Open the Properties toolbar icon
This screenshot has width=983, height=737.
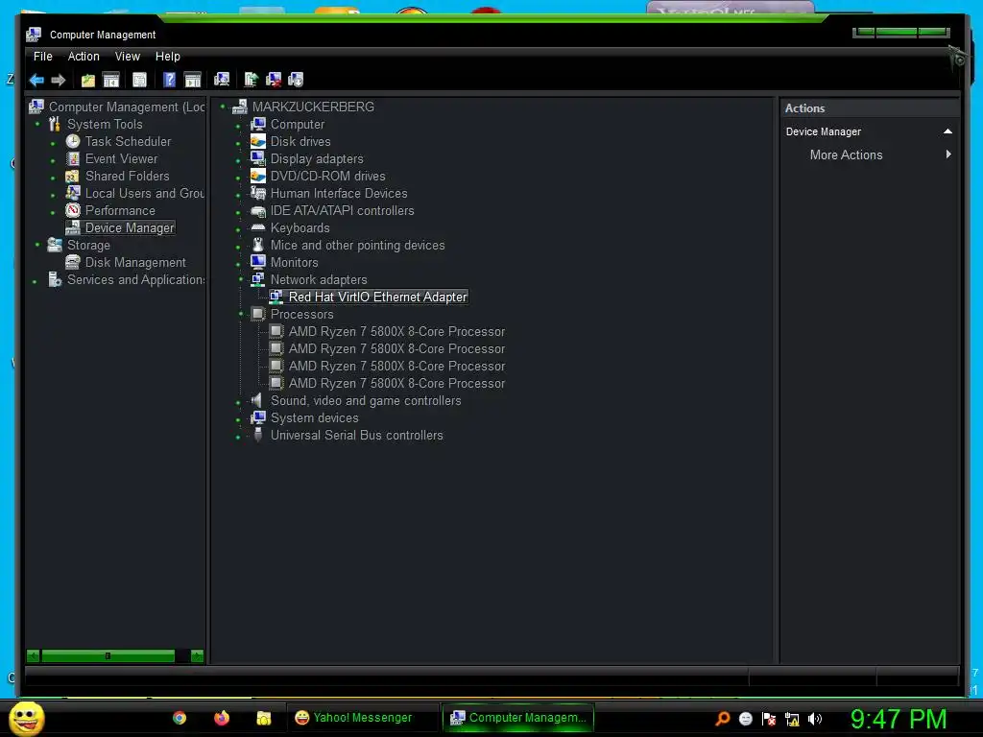pos(140,80)
